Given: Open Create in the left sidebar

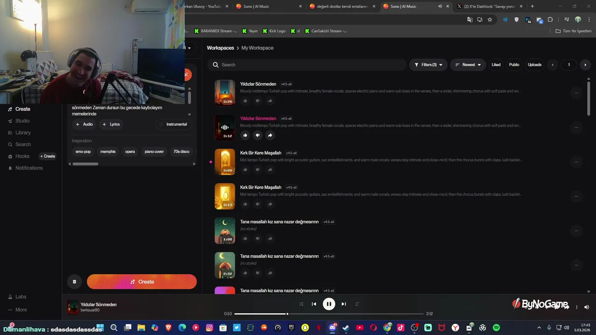Looking at the screenshot, I should (x=19, y=109).
